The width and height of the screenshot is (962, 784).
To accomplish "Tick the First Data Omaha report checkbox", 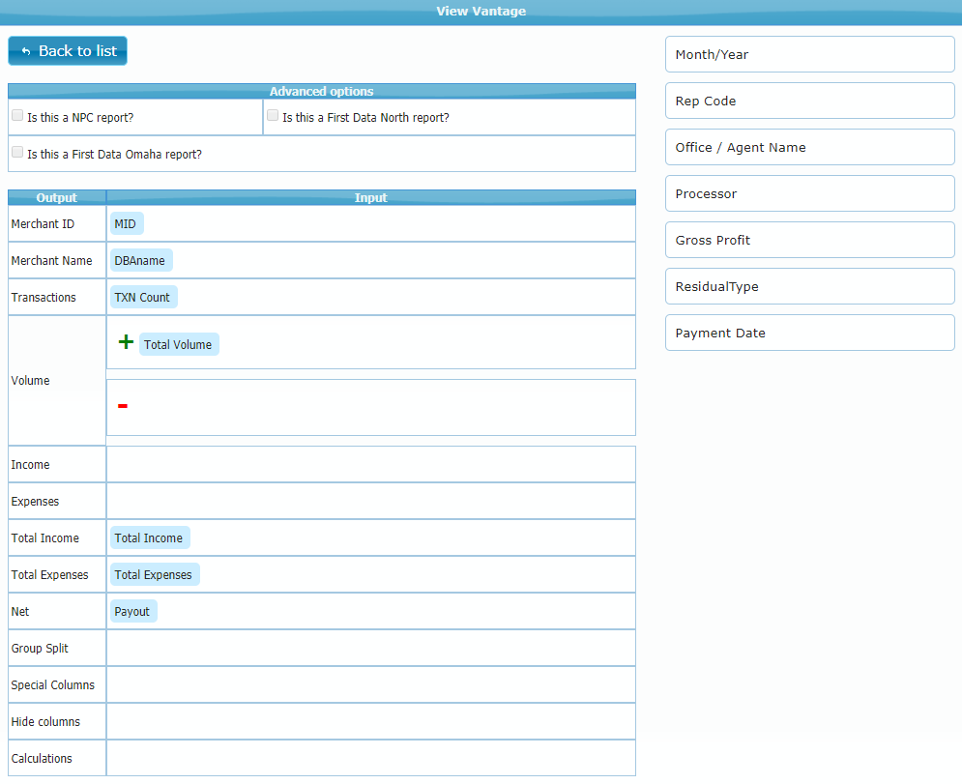I will click(x=17, y=153).
